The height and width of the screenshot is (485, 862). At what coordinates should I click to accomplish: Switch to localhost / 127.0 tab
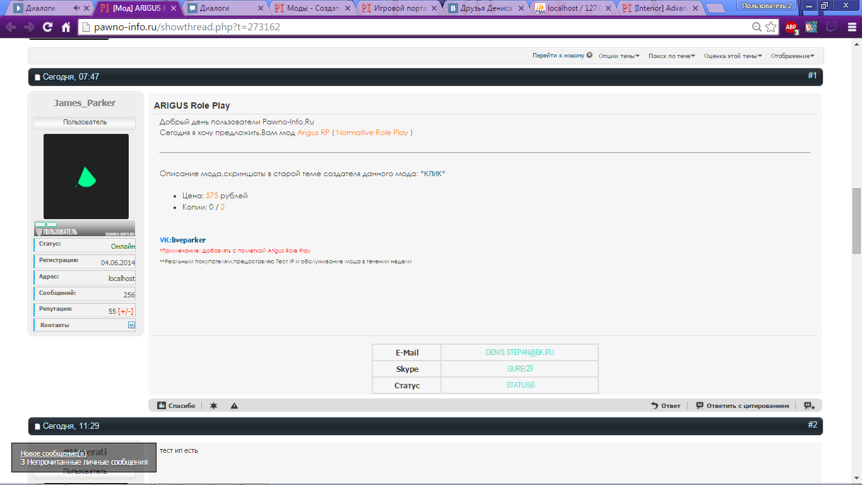coord(572,8)
